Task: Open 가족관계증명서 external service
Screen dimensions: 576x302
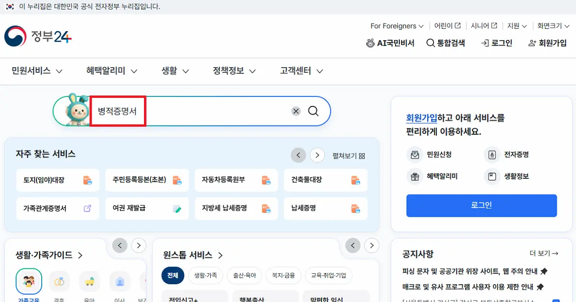Action: pyautogui.click(x=58, y=209)
